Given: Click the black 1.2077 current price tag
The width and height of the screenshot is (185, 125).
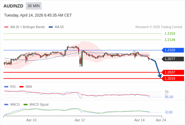Looking at the screenshot, I should tap(173, 59).
